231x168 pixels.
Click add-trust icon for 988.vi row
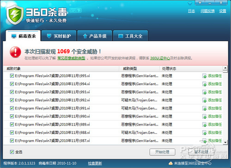click(204, 133)
